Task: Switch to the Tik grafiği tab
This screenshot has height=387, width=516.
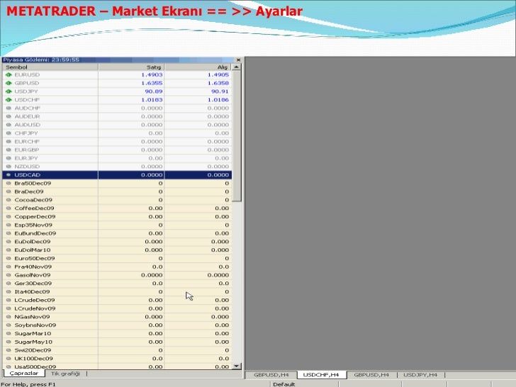Action: pos(65,374)
